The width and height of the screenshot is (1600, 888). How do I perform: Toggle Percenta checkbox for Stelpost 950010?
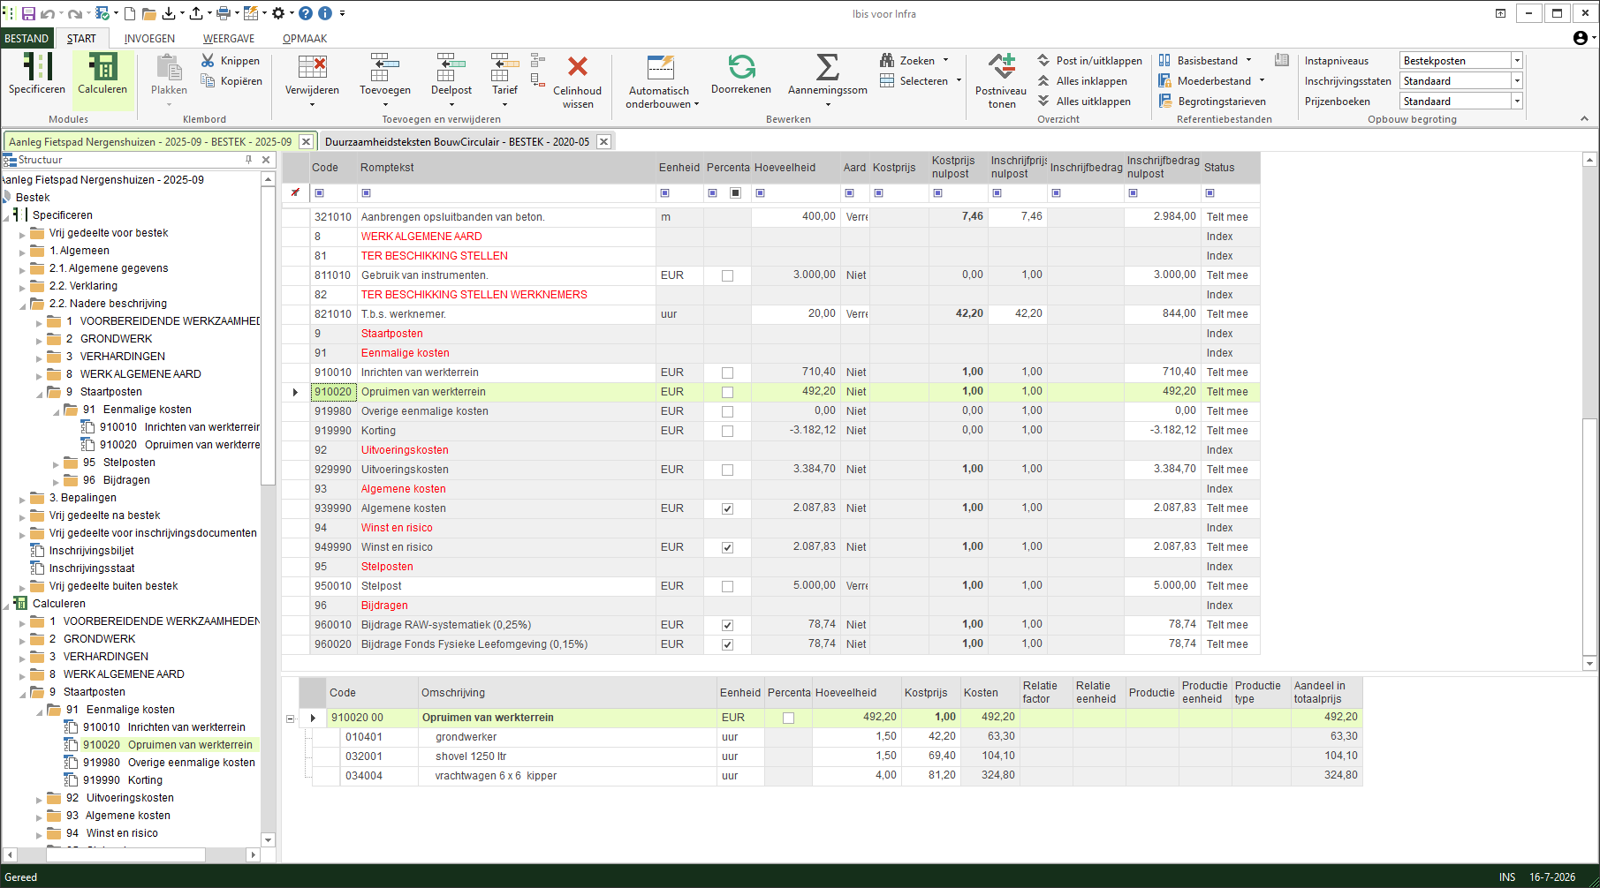click(x=727, y=586)
